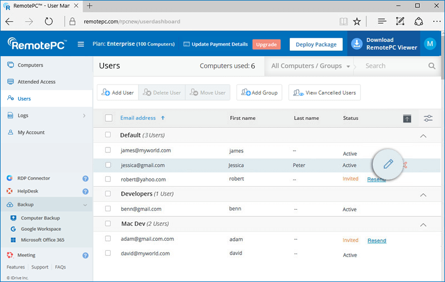Image resolution: width=445 pixels, height=282 pixels.
Task: Sort by Email address column header
Action: (138, 118)
